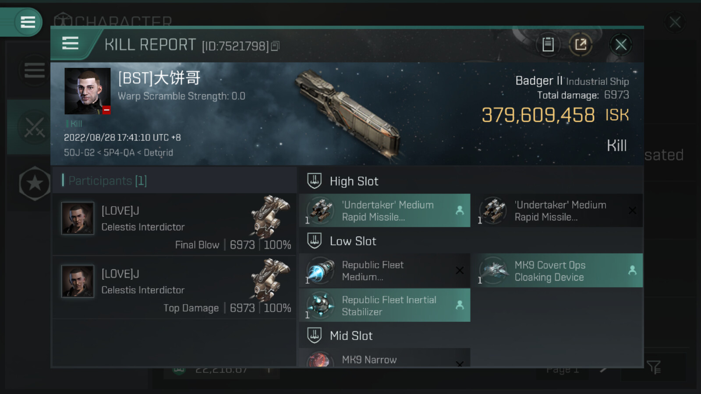Close the Kill Report window
701x394 pixels.
coord(620,44)
